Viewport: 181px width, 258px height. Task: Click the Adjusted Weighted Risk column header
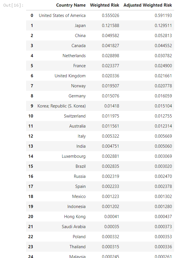(148, 5)
